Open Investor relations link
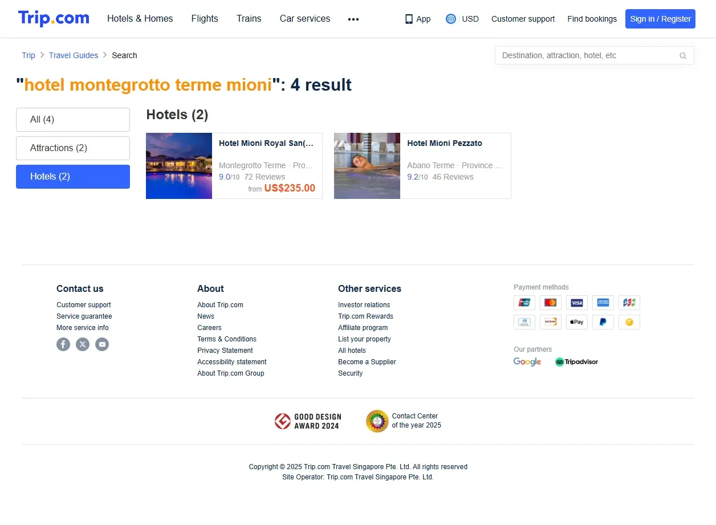 coord(364,305)
